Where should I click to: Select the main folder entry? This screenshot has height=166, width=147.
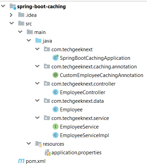pyautogui.click(x=40, y=32)
